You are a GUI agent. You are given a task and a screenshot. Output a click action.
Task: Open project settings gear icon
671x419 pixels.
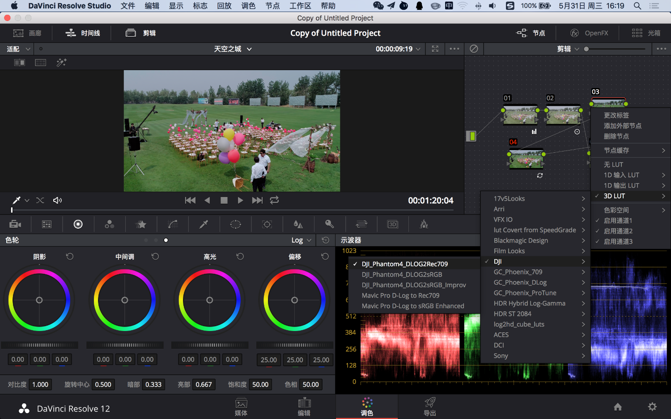(x=652, y=406)
